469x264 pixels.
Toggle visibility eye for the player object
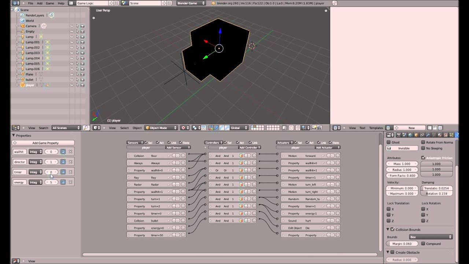tap(72, 85)
